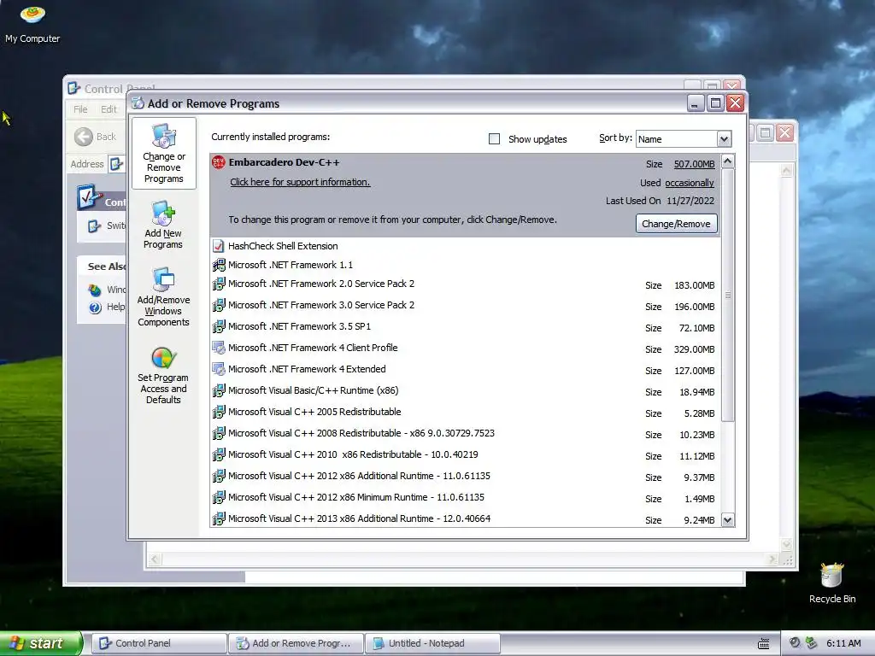Click the Help icon in See Also panel
The image size is (875, 656).
pyautogui.click(x=95, y=307)
